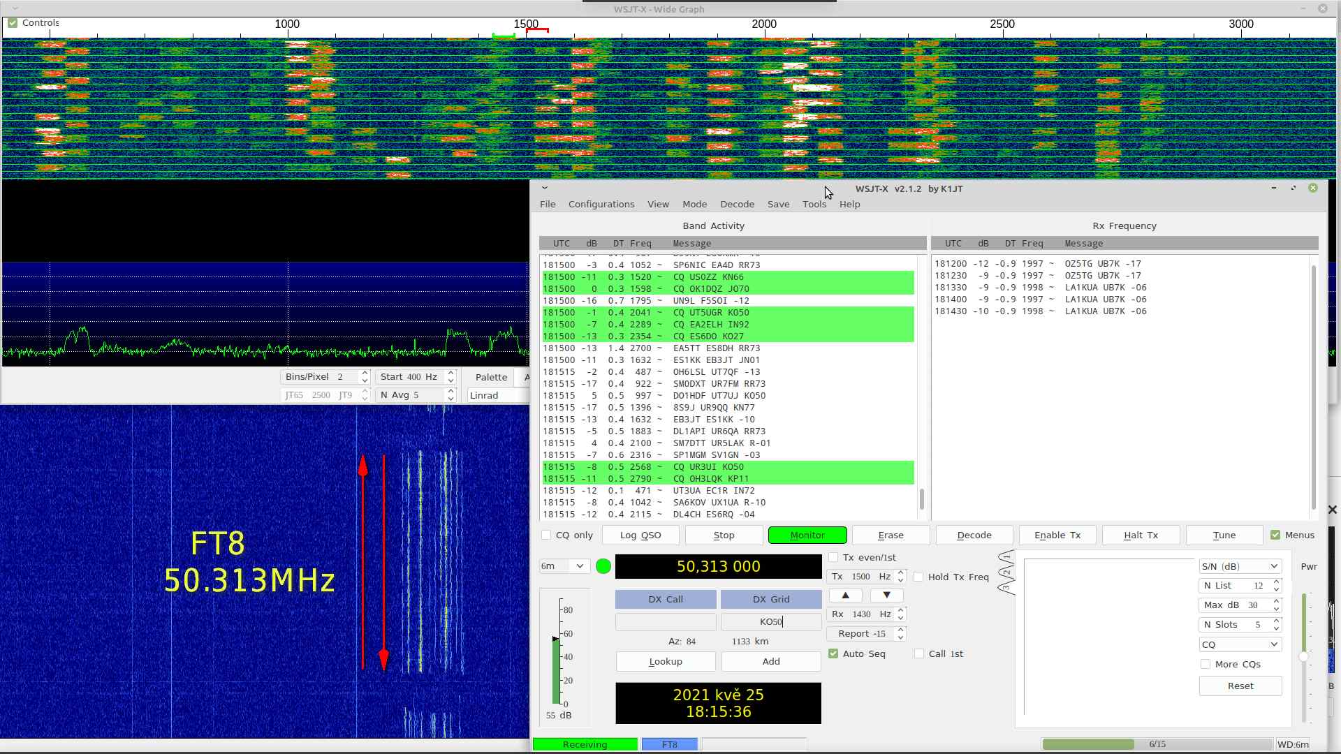This screenshot has width=1341, height=754.
Task: Open the CQ selection dropdown
Action: 1240,644
